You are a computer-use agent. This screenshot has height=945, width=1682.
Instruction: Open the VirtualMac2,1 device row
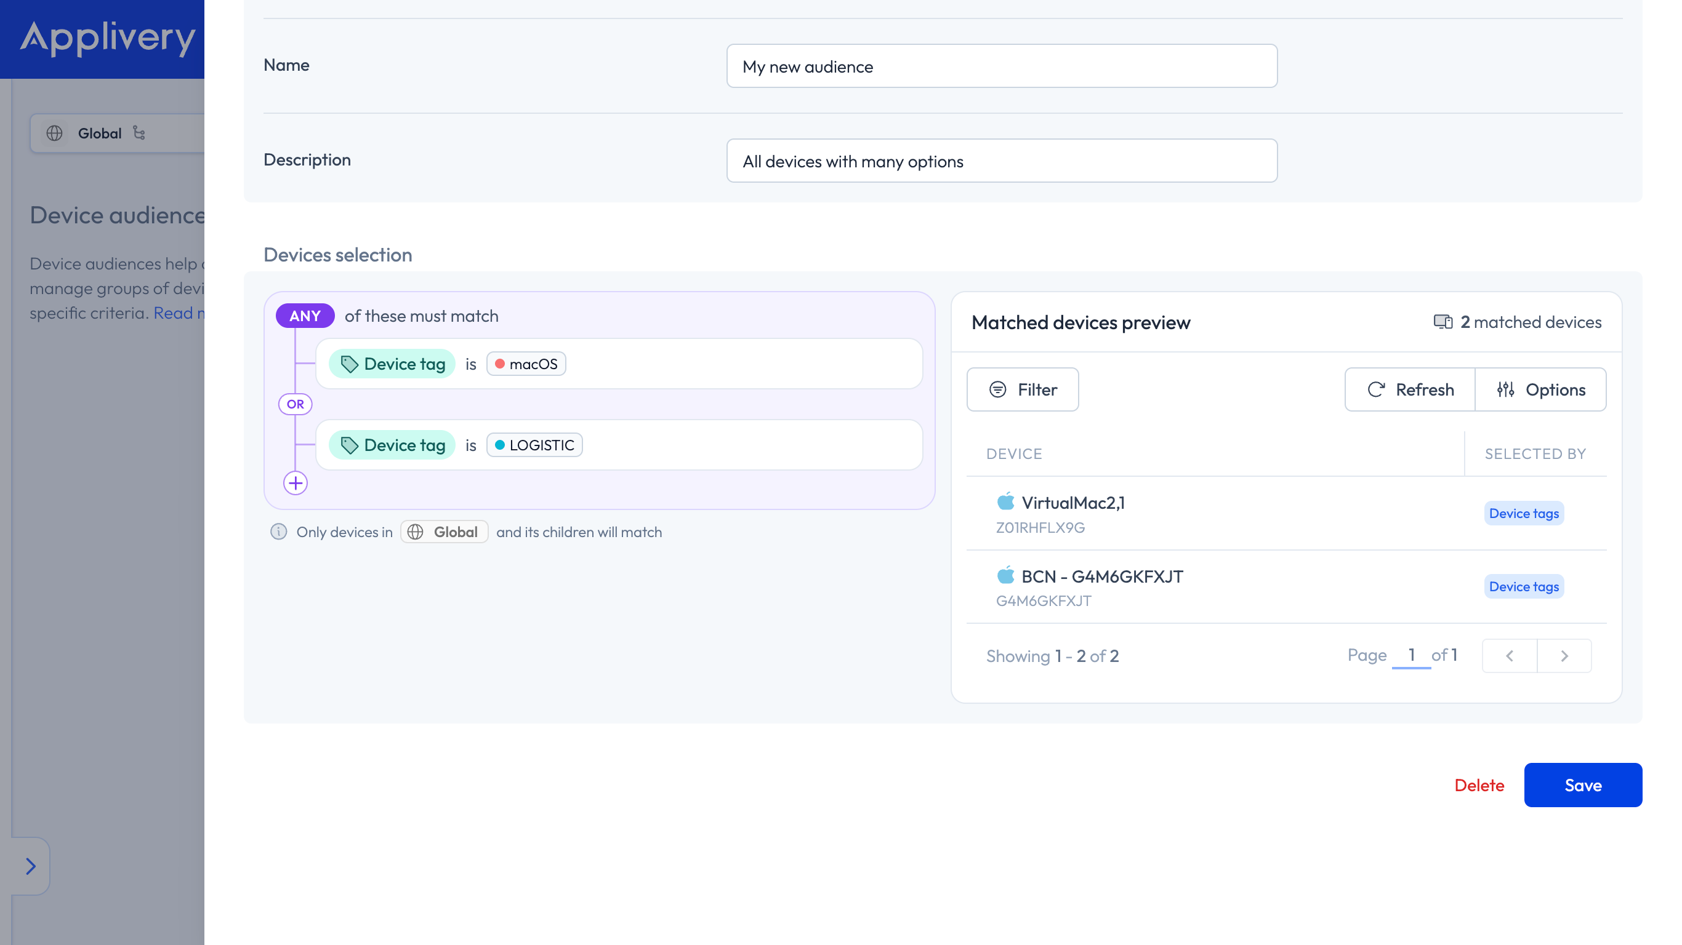pos(1286,514)
